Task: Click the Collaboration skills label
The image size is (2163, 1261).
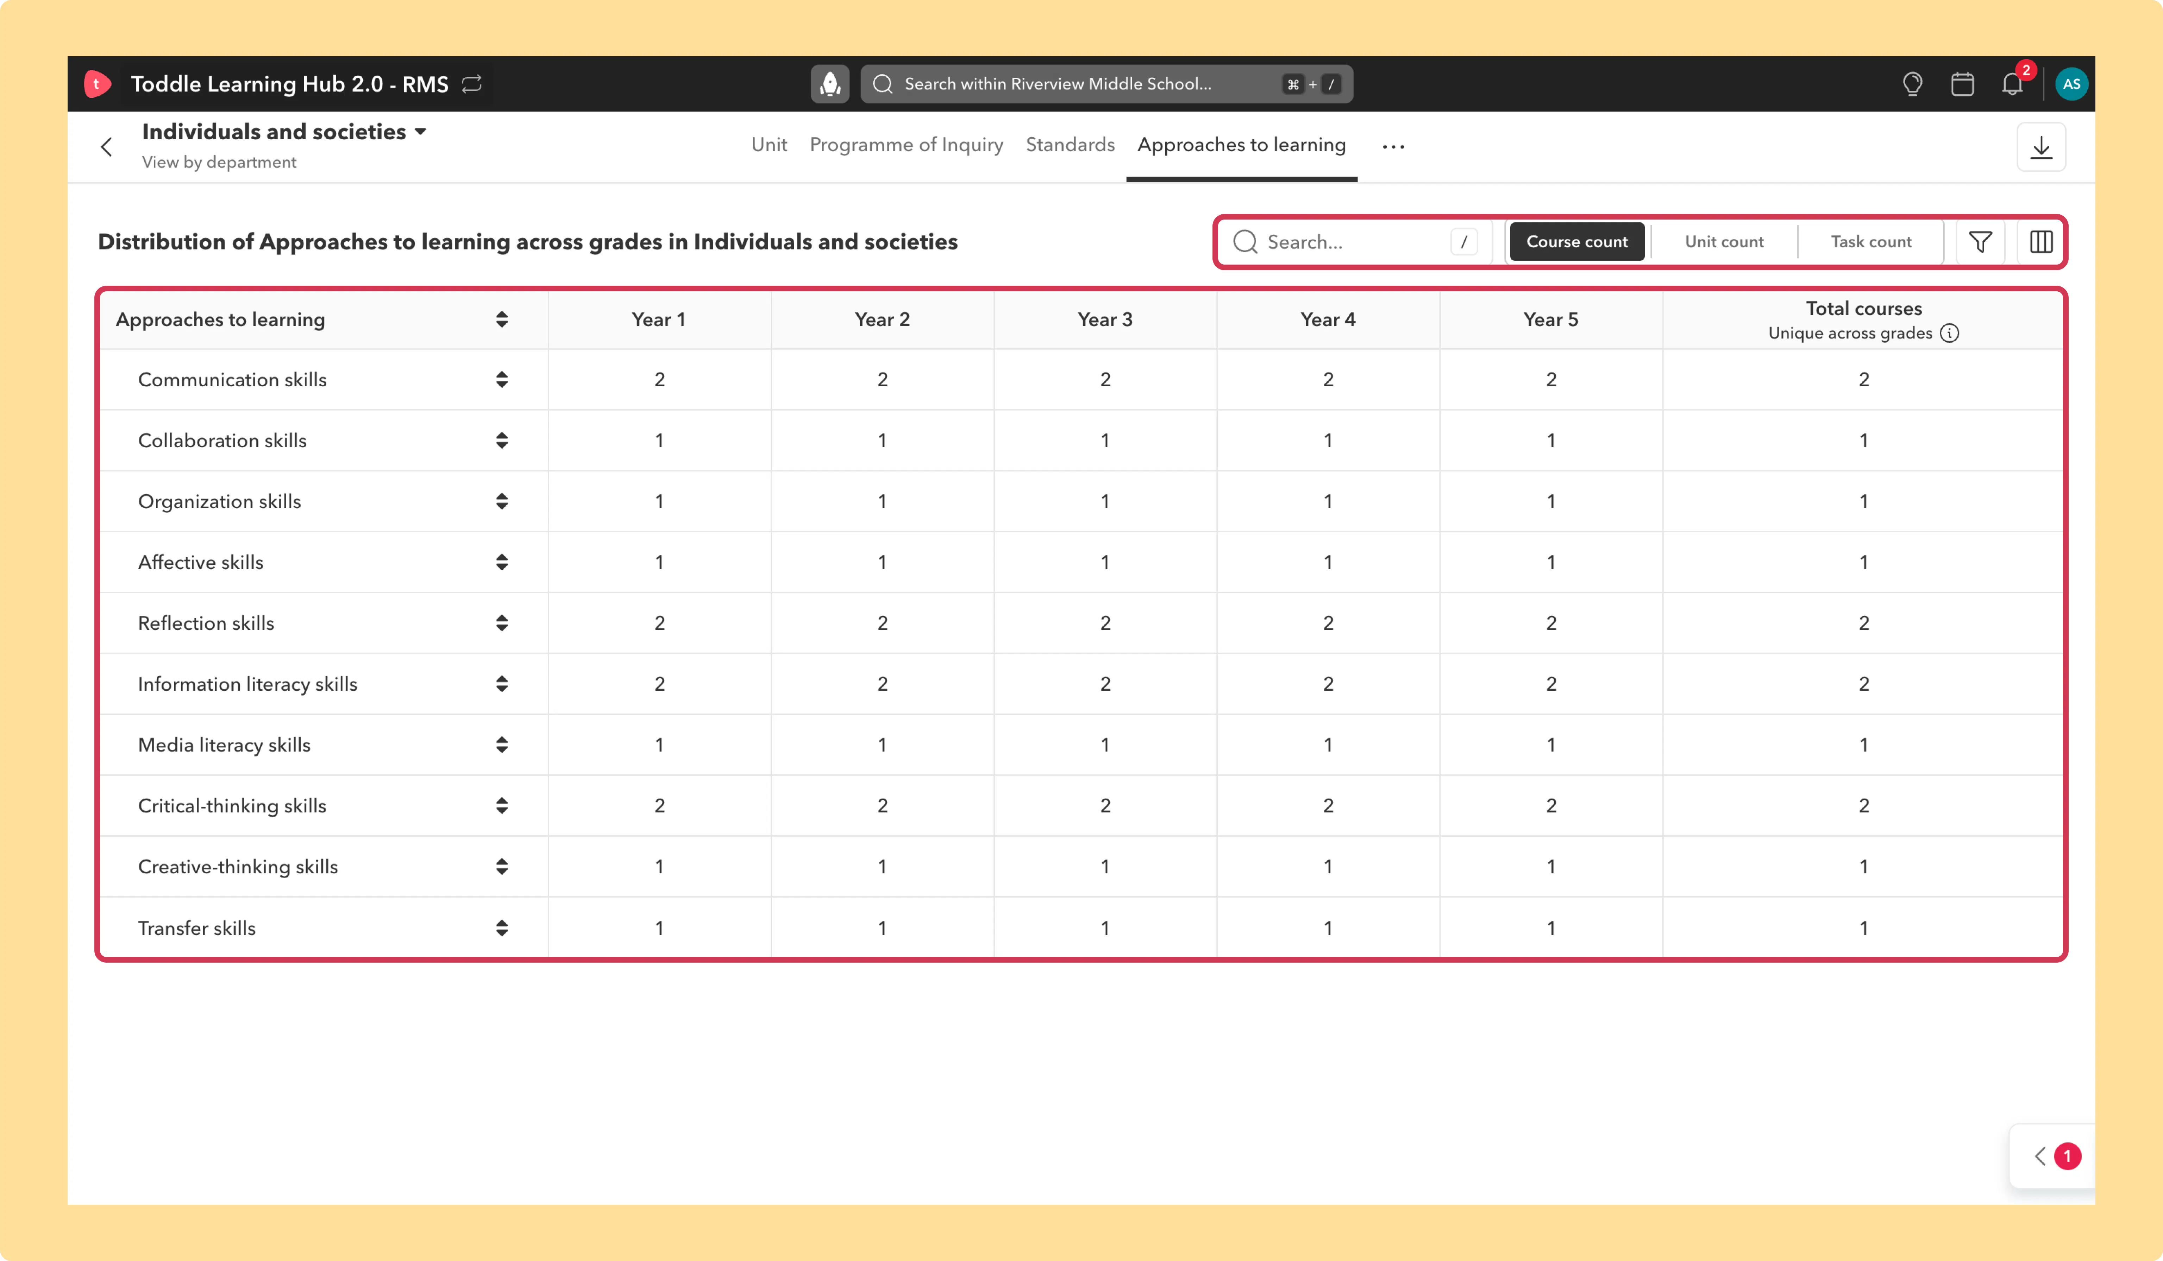Action: click(x=222, y=440)
